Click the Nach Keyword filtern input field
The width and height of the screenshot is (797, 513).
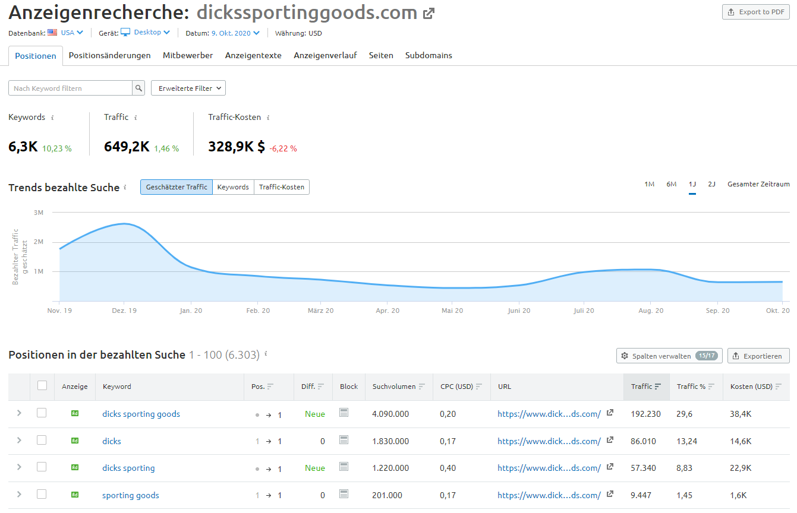point(70,88)
